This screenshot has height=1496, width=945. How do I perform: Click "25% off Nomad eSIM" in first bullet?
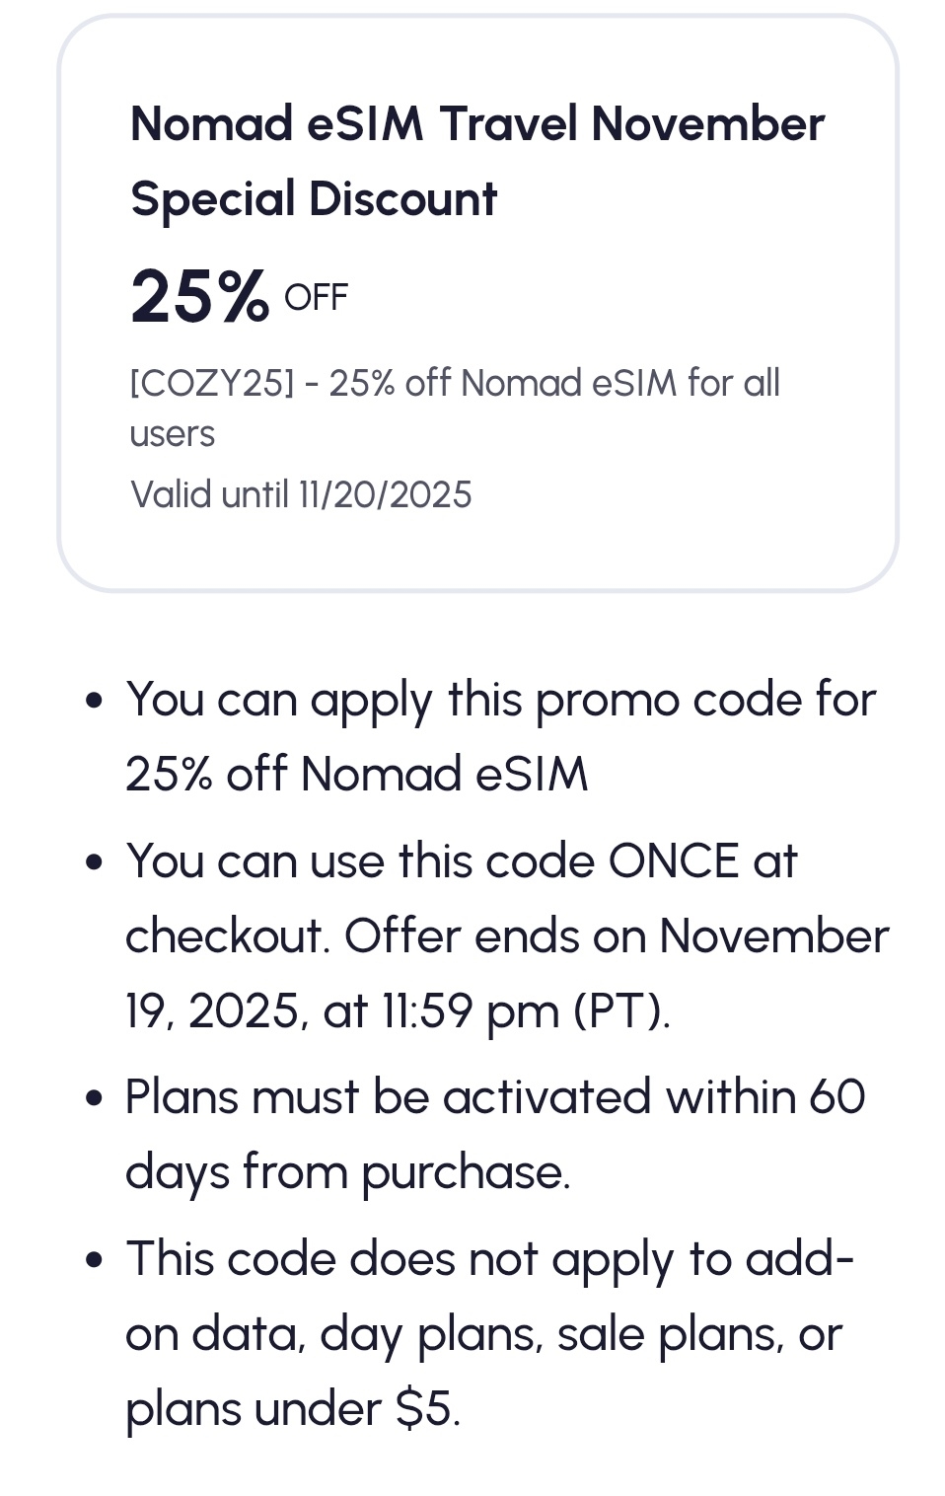click(356, 774)
